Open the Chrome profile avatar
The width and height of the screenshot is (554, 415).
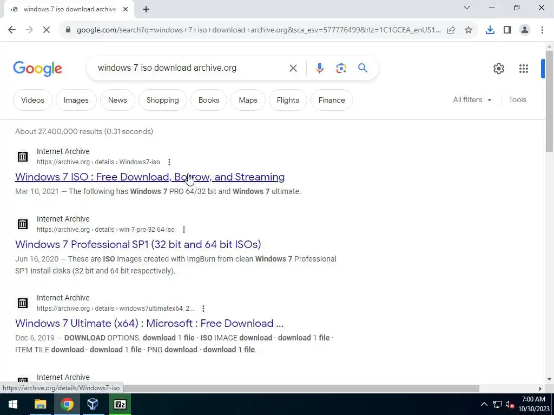[525, 30]
